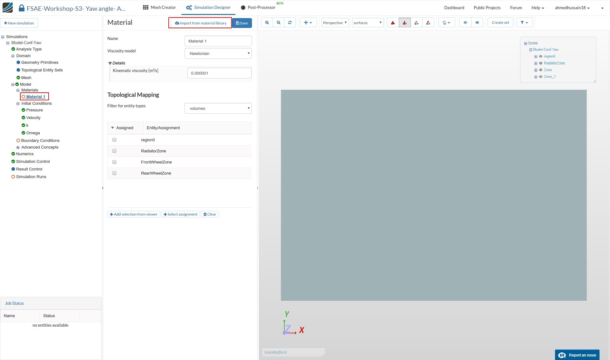This screenshot has height=360, width=610.
Task: Open the filter funnel dropdown
Action: (524, 23)
